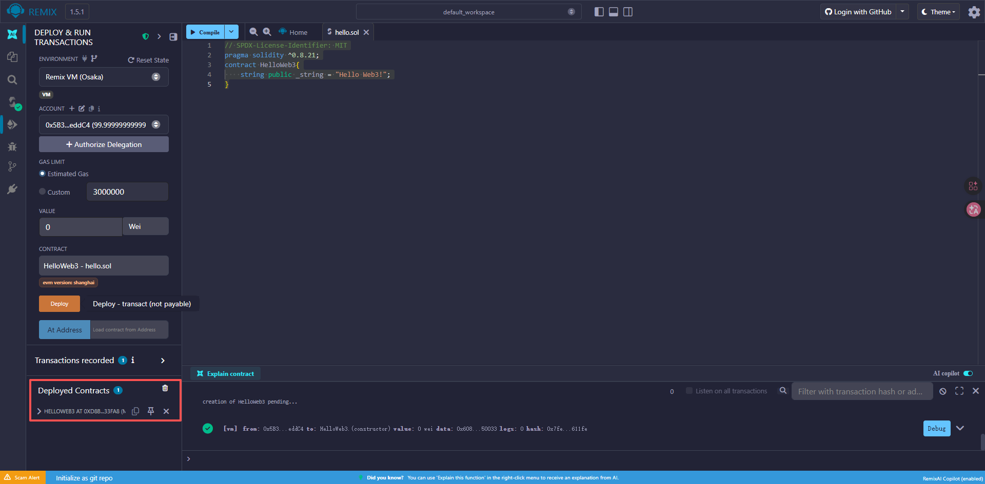
Task: Expand the HELLOWEB3 deployed contract row
Action: pyautogui.click(x=39, y=411)
